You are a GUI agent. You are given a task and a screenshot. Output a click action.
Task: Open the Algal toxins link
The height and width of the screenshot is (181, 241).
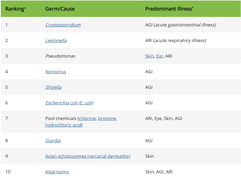(x=57, y=172)
